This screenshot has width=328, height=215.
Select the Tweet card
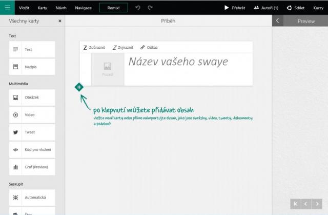coord(32,132)
